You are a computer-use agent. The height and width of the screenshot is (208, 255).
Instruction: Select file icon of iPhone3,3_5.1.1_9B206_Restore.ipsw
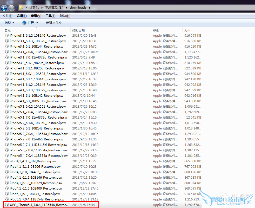click(7, 63)
